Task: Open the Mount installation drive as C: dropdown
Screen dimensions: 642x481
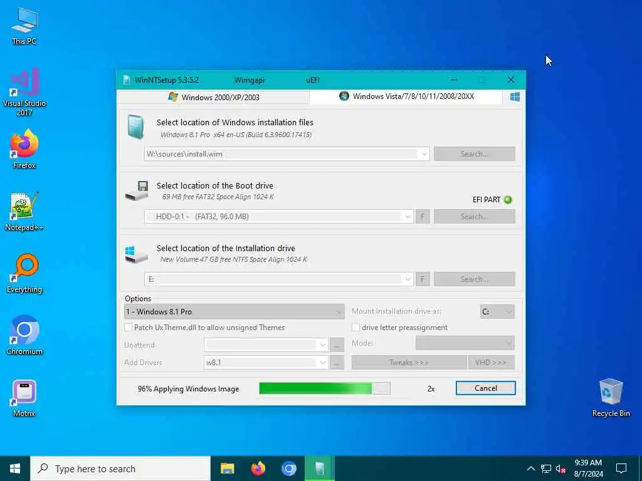Action: (x=497, y=312)
